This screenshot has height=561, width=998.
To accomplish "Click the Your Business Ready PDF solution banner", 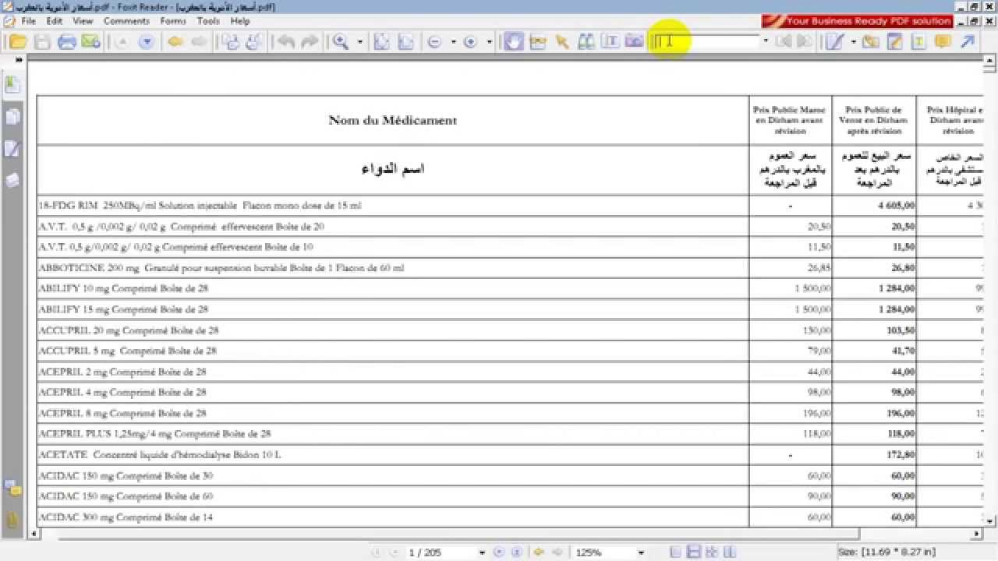I will (858, 21).
